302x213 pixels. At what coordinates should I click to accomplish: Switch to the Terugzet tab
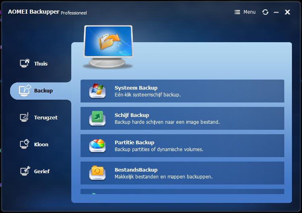(x=46, y=117)
